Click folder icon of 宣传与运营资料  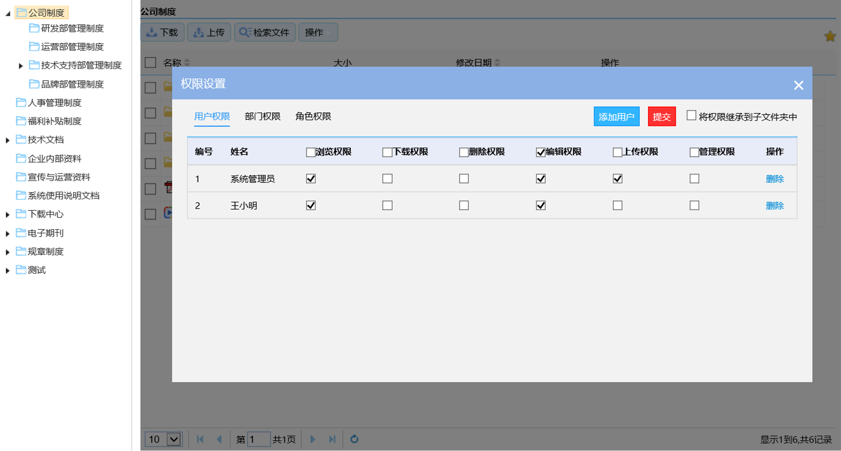(21, 177)
